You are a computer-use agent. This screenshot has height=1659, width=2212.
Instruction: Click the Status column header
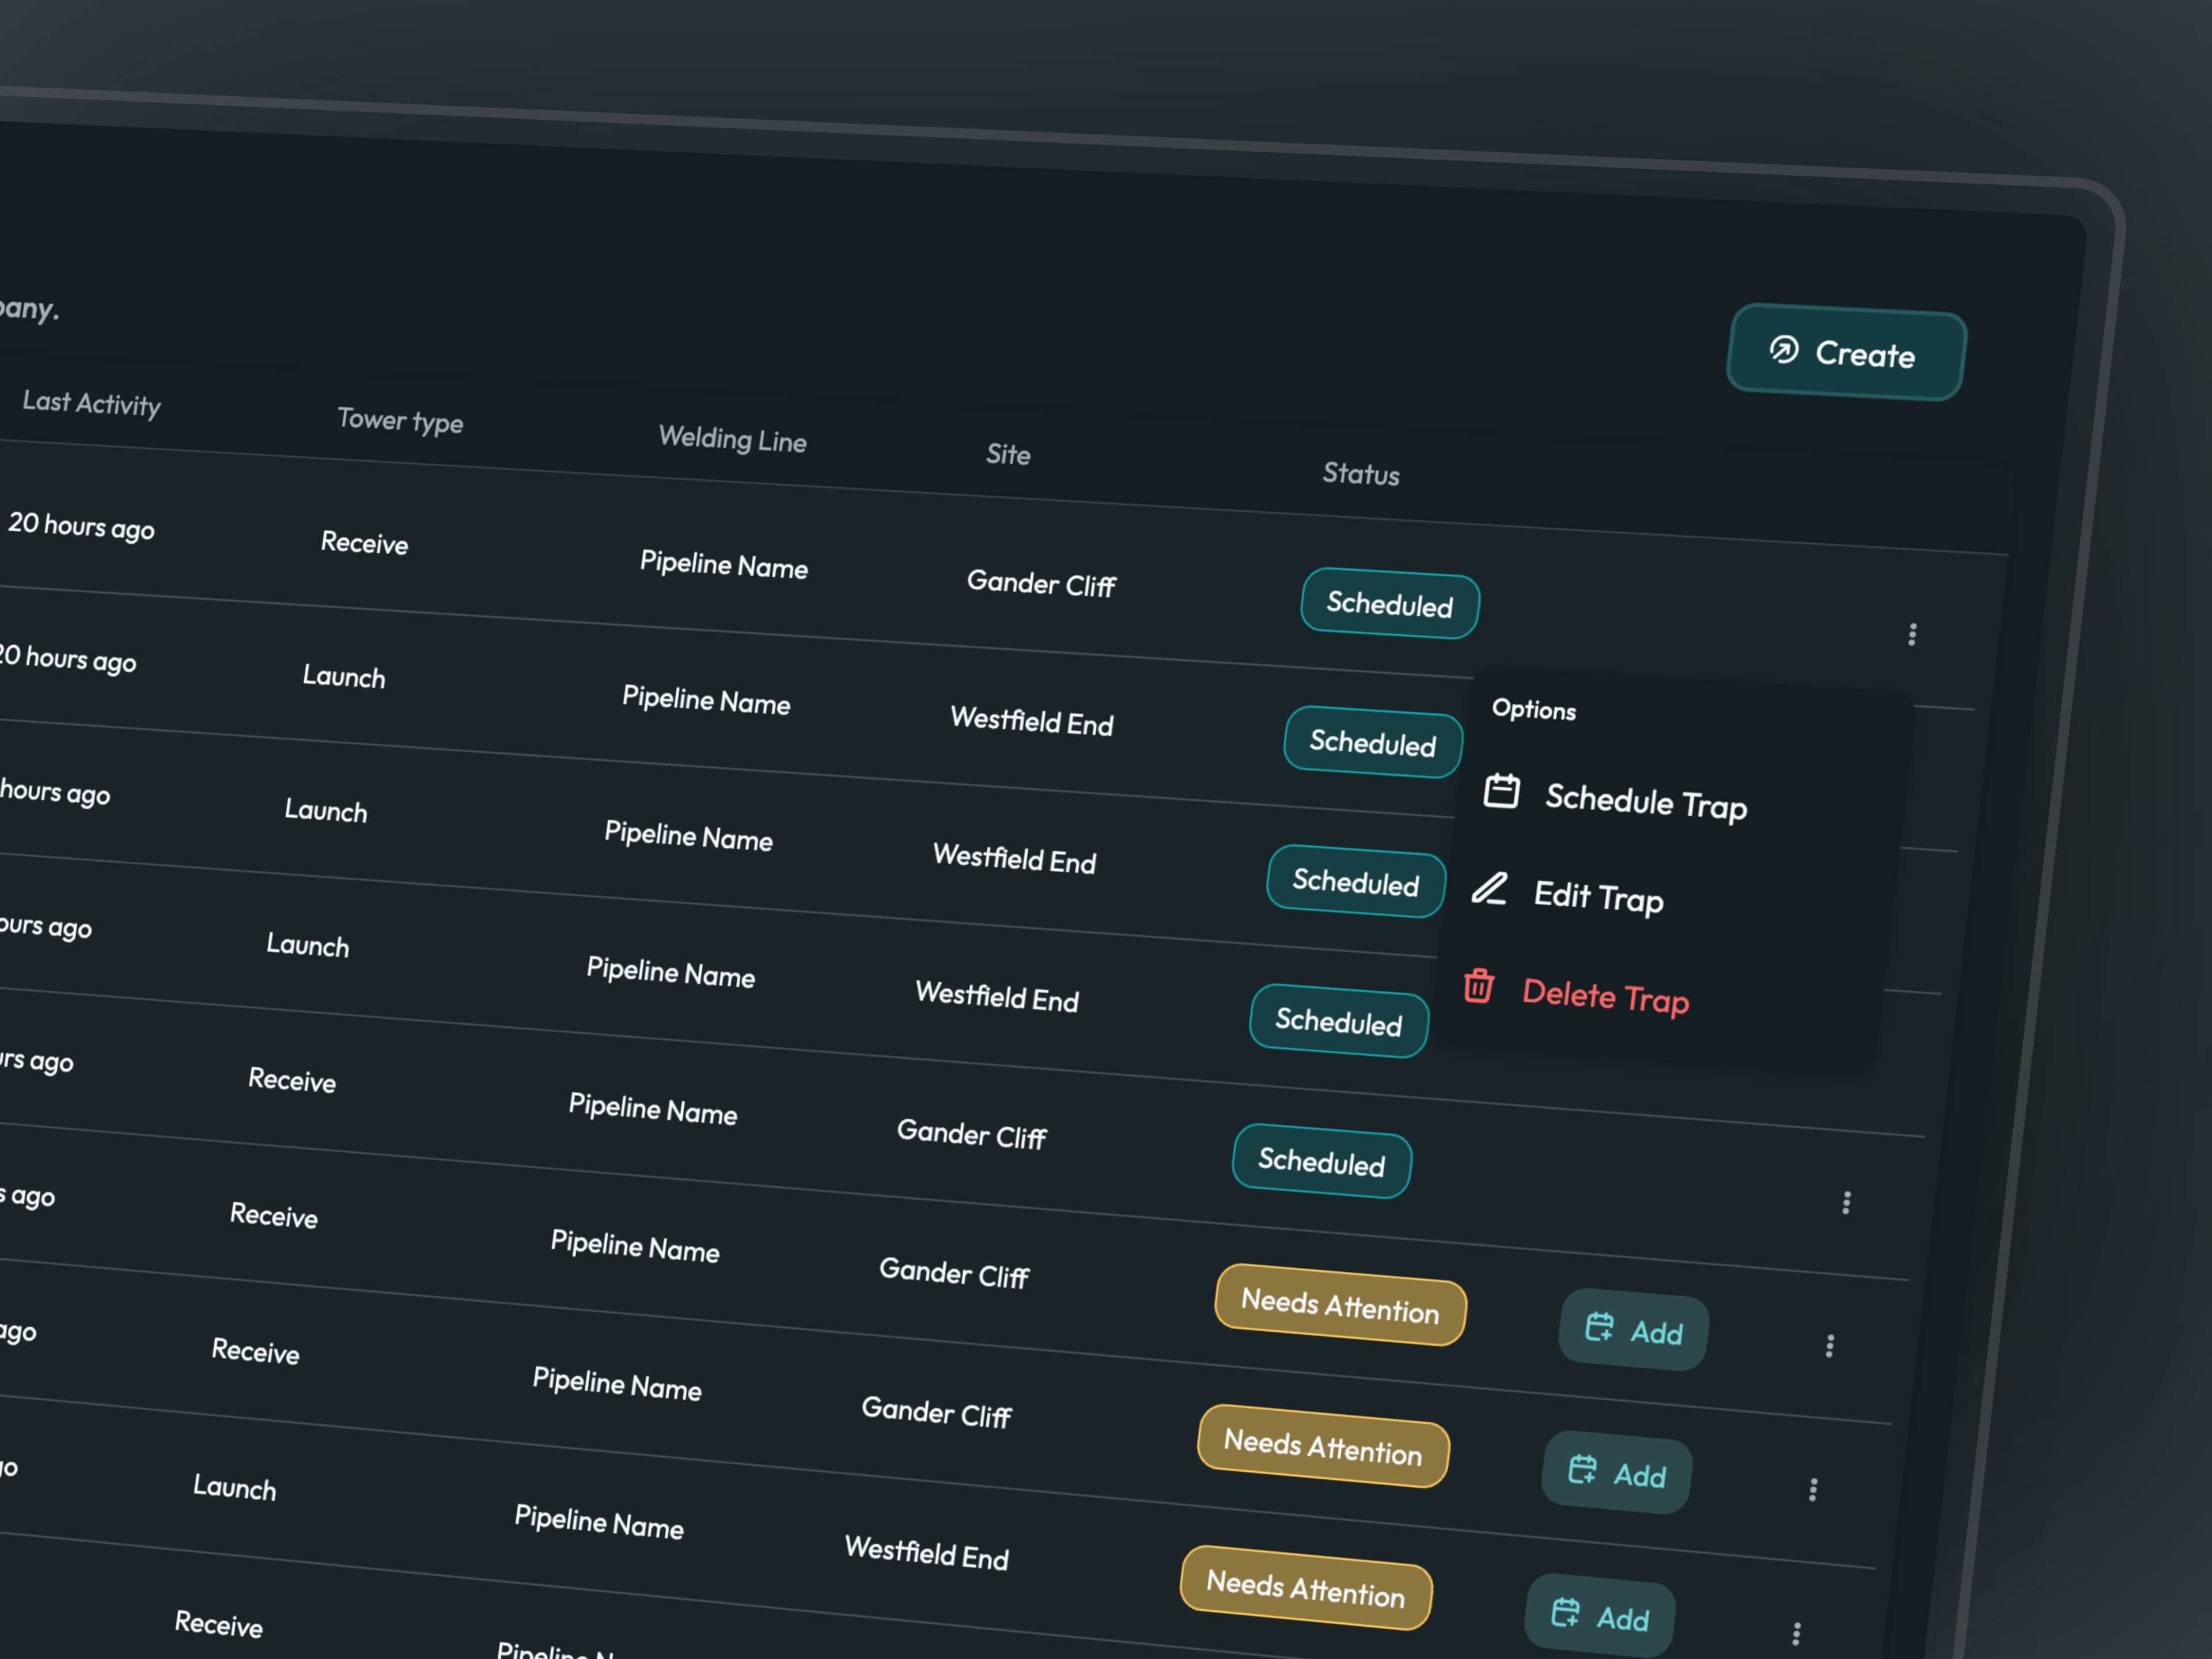point(1361,473)
